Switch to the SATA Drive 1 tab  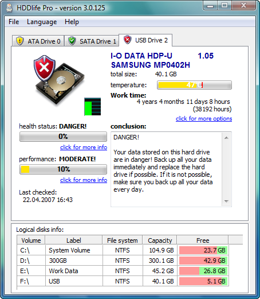pyautogui.click(x=92, y=41)
